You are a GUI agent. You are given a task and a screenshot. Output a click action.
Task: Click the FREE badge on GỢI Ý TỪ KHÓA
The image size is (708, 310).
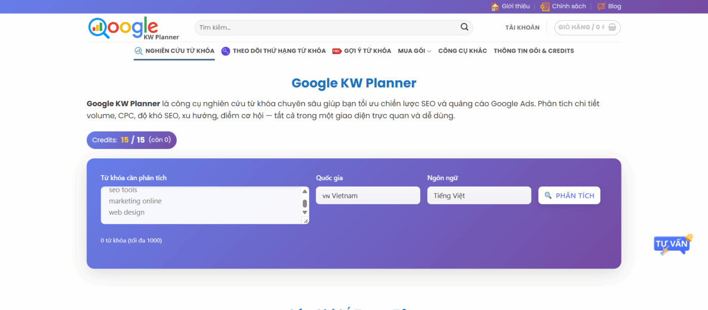pyautogui.click(x=337, y=51)
